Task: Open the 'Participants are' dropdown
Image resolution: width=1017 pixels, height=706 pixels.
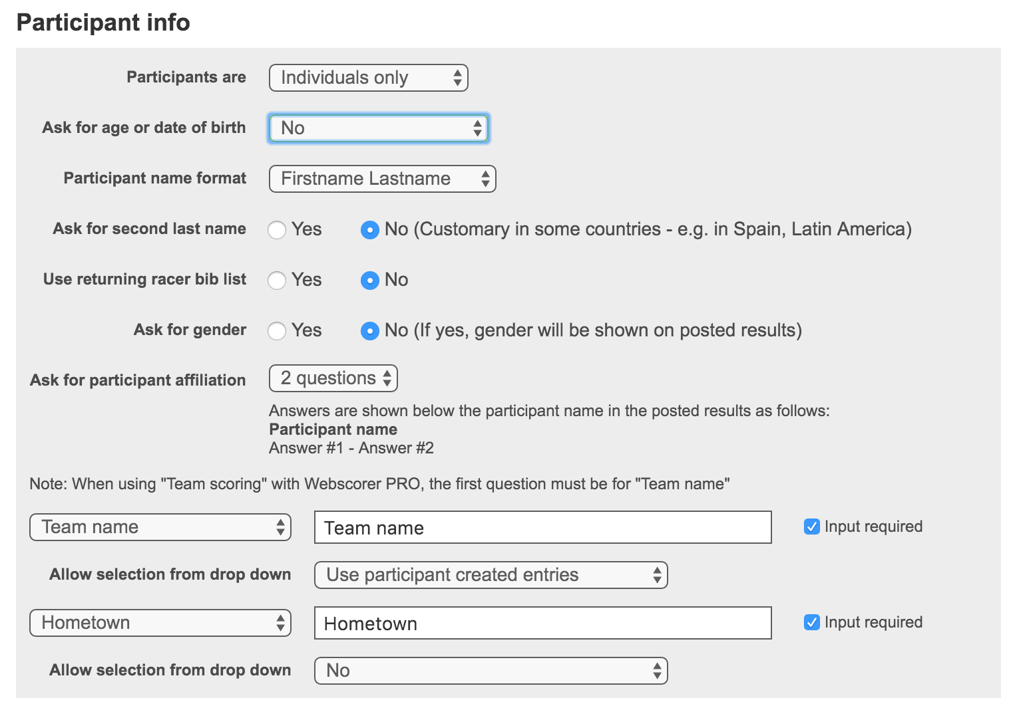Action: coord(368,78)
